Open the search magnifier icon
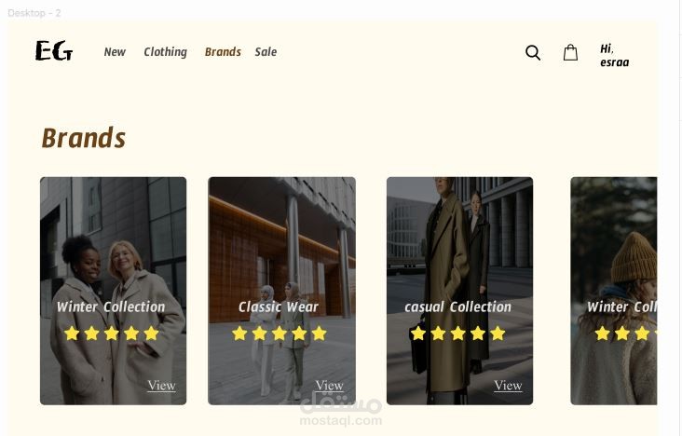Screen dimensions: 682x436 533,53
